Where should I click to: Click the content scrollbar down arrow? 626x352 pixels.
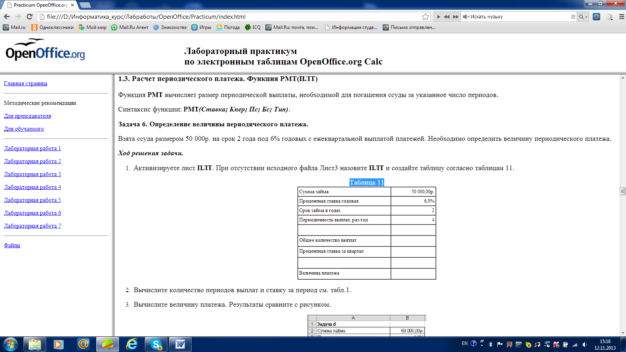[x=622, y=333]
